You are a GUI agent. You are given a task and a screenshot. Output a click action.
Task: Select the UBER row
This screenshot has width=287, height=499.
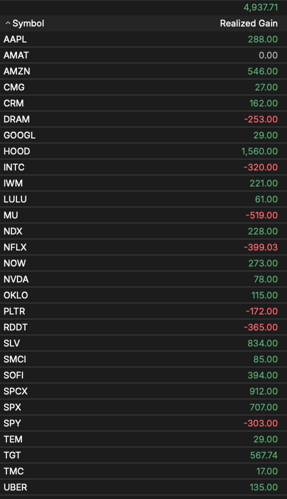143,487
